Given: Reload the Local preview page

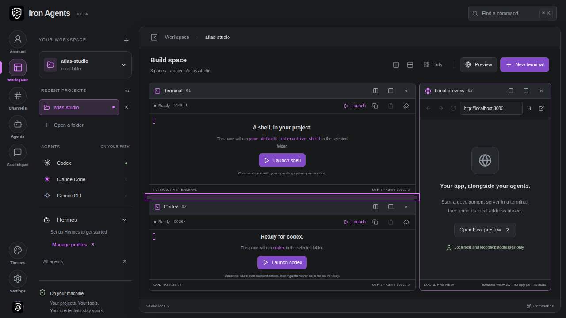Looking at the screenshot, I should pos(453,108).
